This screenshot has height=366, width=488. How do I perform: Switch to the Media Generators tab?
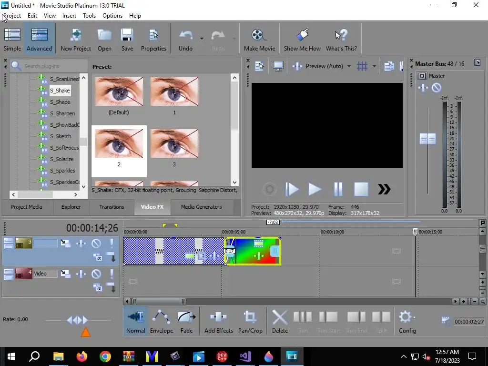[202, 207]
